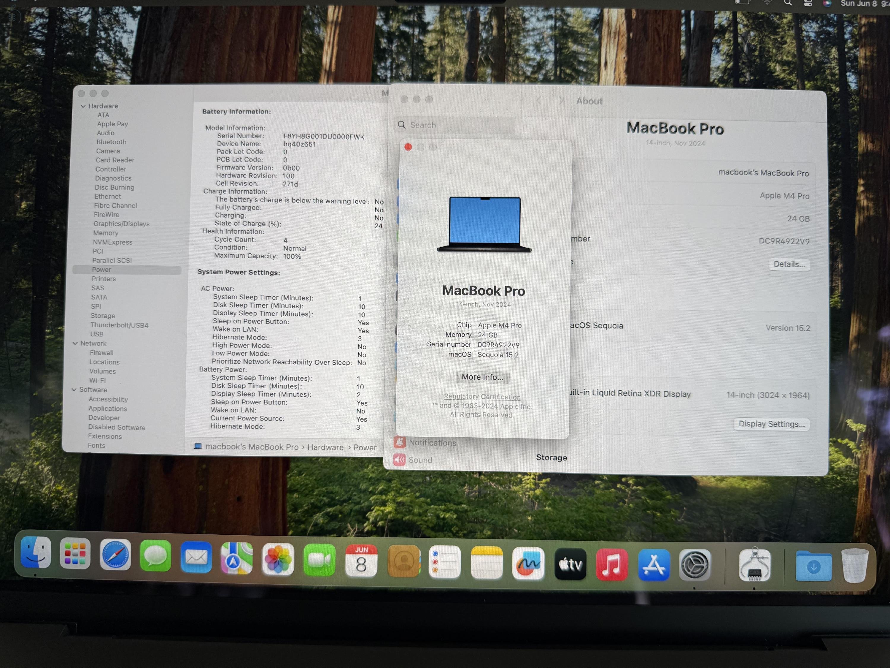
Task: Select Ethernet in Hardware list
Action: (107, 197)
